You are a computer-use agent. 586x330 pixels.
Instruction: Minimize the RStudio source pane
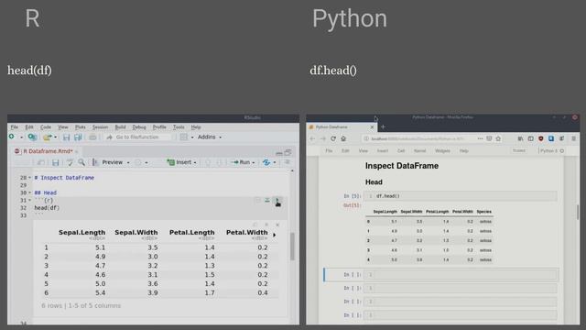[x=278, y=153]
